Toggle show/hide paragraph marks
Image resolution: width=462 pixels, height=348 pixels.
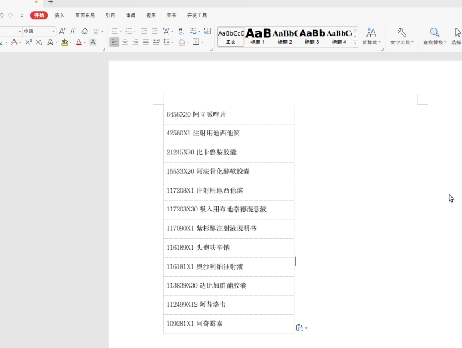point(193,31)
